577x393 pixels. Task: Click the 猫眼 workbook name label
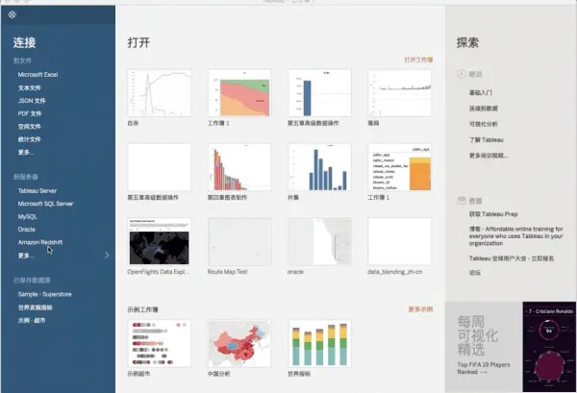pos(373,123)
